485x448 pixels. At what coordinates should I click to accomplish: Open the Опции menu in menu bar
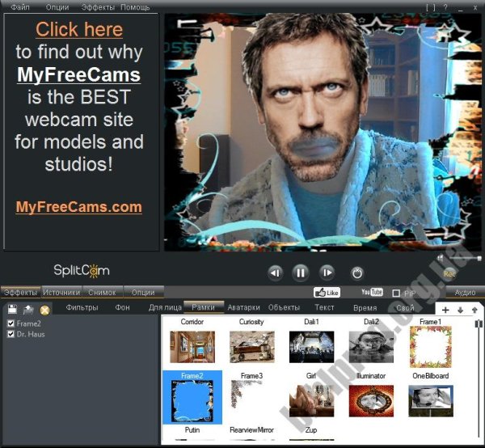(57, 6)
